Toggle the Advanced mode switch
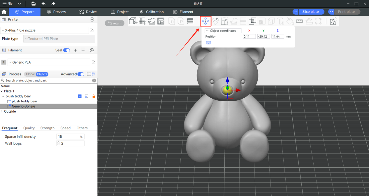 coord(81,74)
